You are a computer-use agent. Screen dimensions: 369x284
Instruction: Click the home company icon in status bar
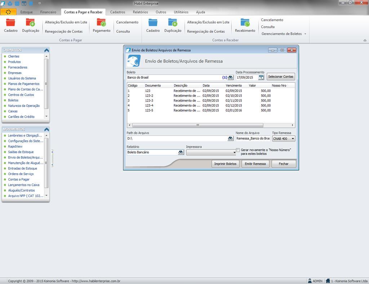tap(328, 281)
